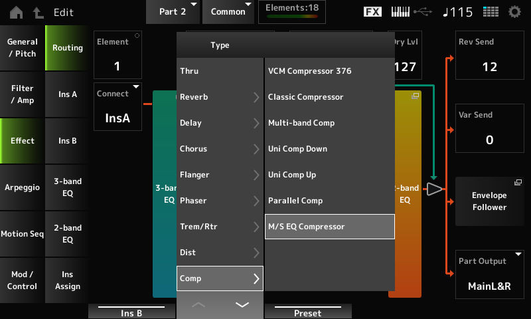Open the Envelope Follower button
531x319 pixels.
point(489,201)
